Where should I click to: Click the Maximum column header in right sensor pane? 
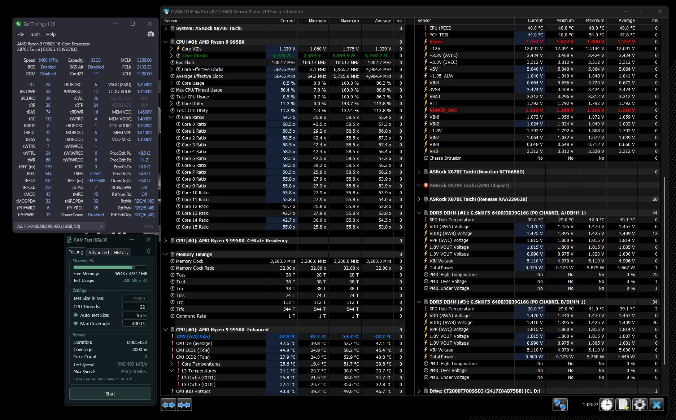(591, 21)
